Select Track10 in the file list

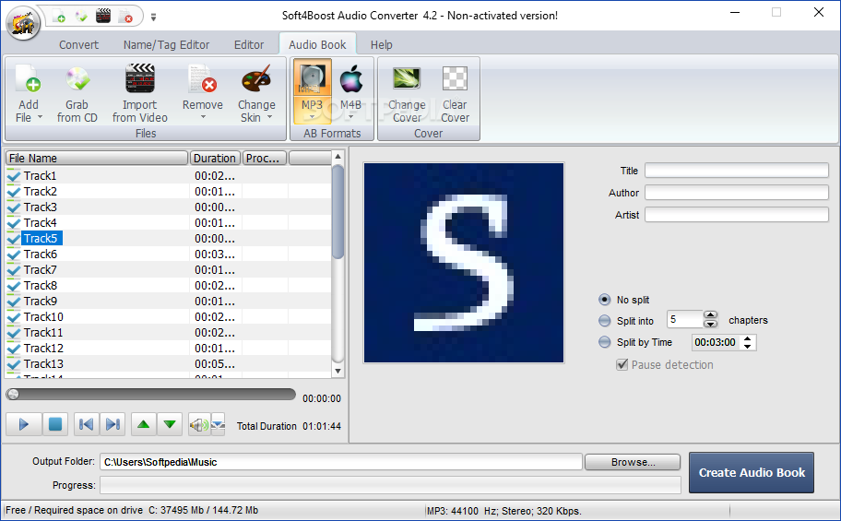(43, 316)
